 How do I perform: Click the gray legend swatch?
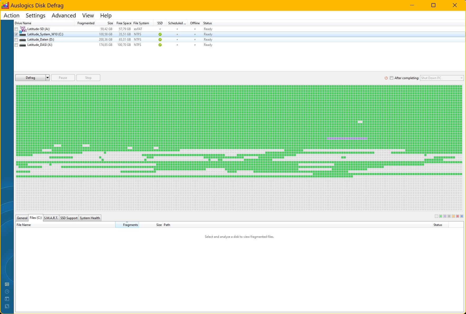click(449, 216)
